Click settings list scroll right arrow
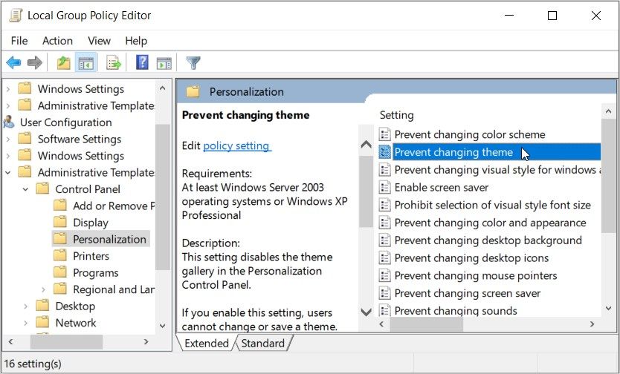Image resolution: width=620 pixels, height=374 pixels. point(592,324)
